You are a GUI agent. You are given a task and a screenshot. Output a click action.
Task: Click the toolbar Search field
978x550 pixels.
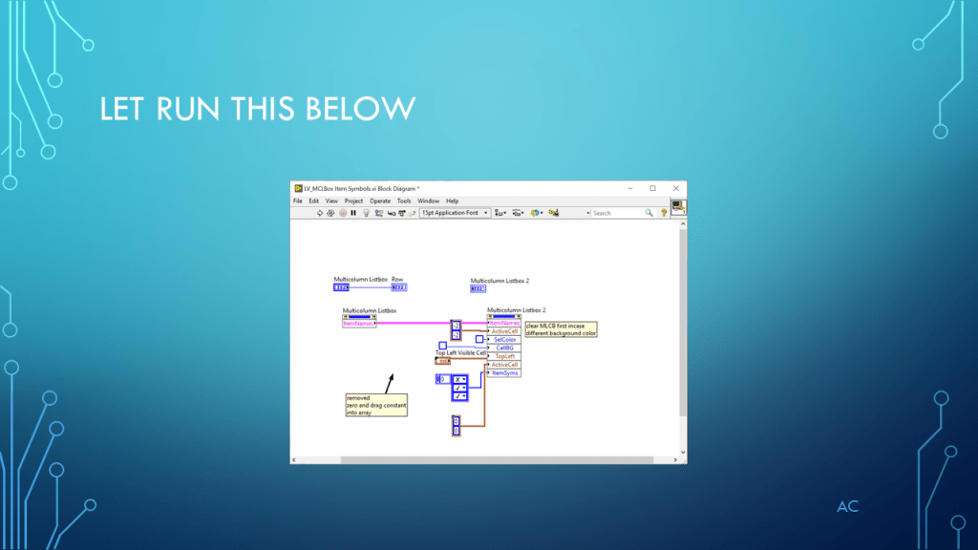click(x=616, y=213)
